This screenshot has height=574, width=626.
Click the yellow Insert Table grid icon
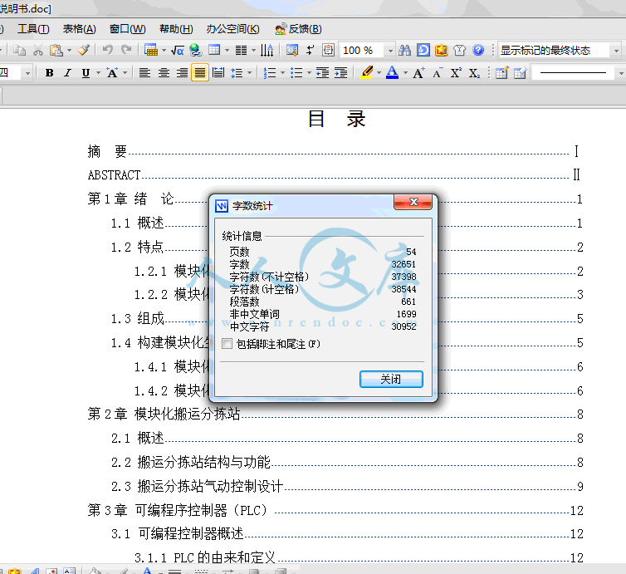coord(151,50)
